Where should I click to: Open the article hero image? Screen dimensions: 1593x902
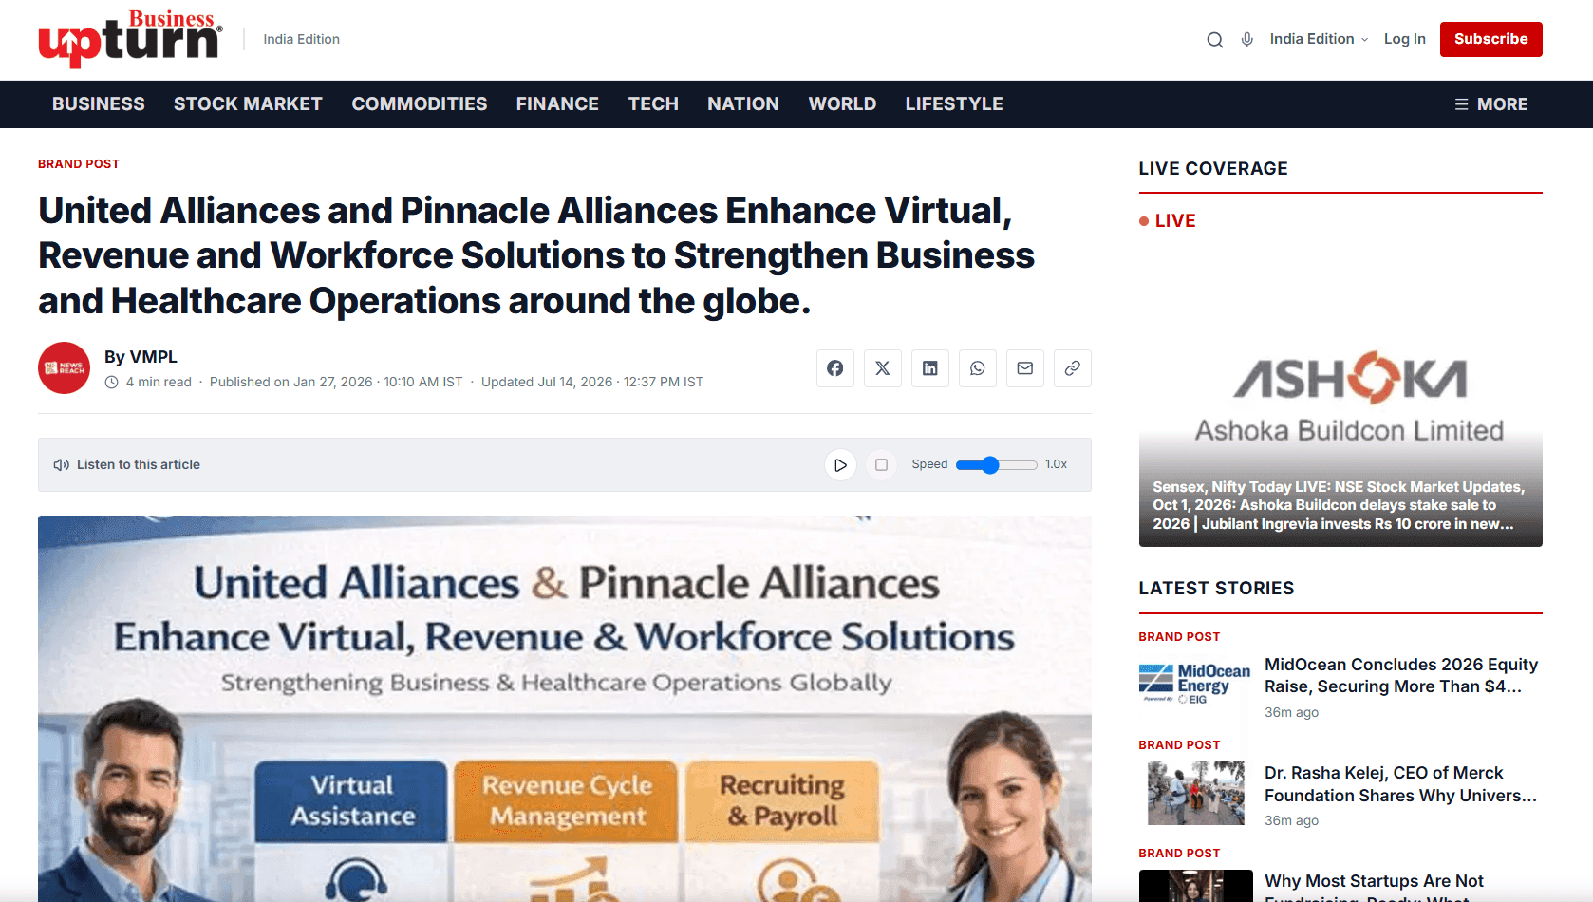pos(565,708)
